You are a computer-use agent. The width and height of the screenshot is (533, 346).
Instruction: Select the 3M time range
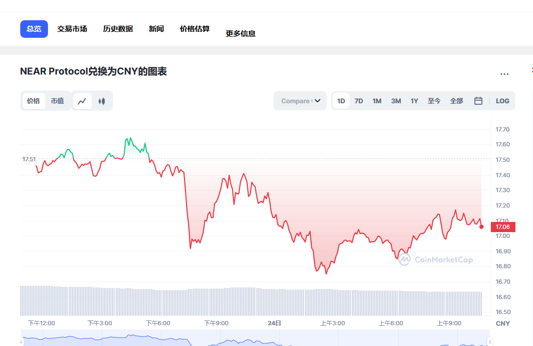(x=396, y=101)
